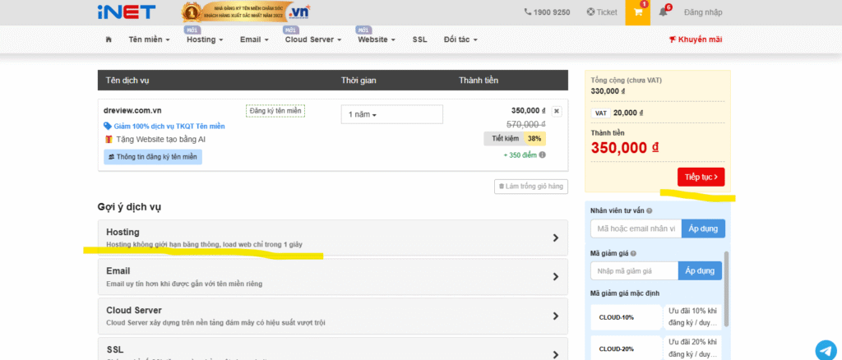The image size is (842, 360).
Task: Expand the Email suggestion row
Action: [332, 277]
